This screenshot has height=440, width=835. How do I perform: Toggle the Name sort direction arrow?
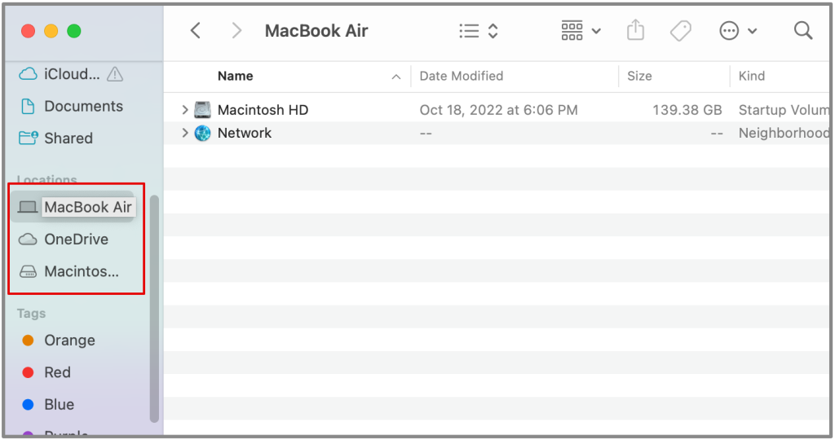[x=396, y=77]
